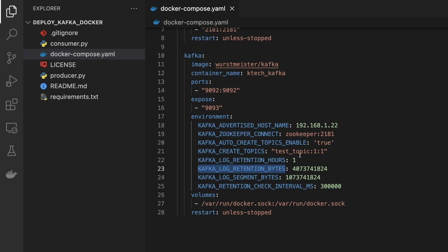448x252 pixels.
Task: Click 'restart: unless-stopped' on line 8
Action: click(231, 38)
